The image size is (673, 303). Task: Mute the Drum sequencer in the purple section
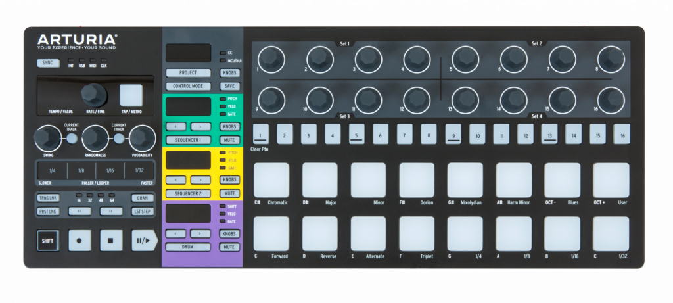[229, 247]
